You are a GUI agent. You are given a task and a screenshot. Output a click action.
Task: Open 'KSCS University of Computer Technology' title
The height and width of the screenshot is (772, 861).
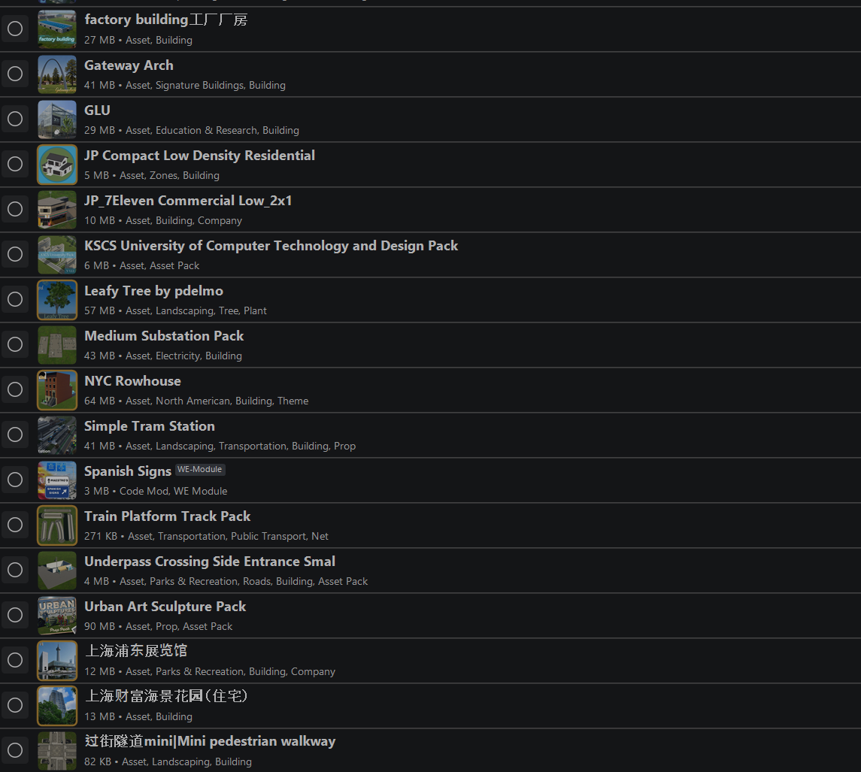(271, 246)
